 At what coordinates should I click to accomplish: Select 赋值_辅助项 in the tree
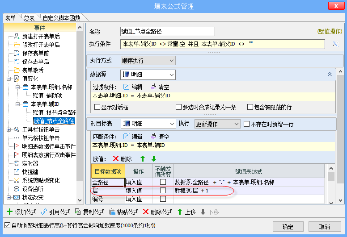point(47,96)
